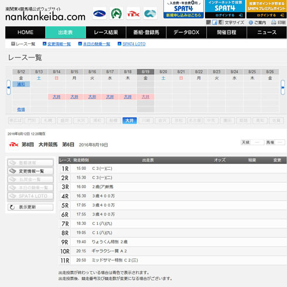Click SPAT4 新規申し込みはこちら banner
The width and height of the screenshot is (287, 287).
tap(183, 9)
